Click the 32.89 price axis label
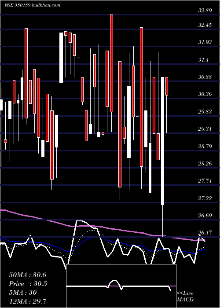 [x=205, y=11]
